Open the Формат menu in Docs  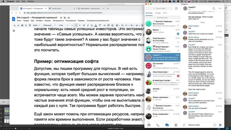pos(48,21)
